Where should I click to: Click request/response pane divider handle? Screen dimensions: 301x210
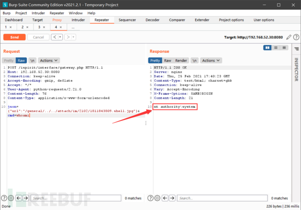[x=146, y=123]
